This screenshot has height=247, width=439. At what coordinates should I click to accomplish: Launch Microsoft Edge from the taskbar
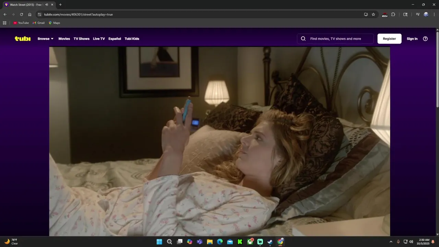coord(220,242)
